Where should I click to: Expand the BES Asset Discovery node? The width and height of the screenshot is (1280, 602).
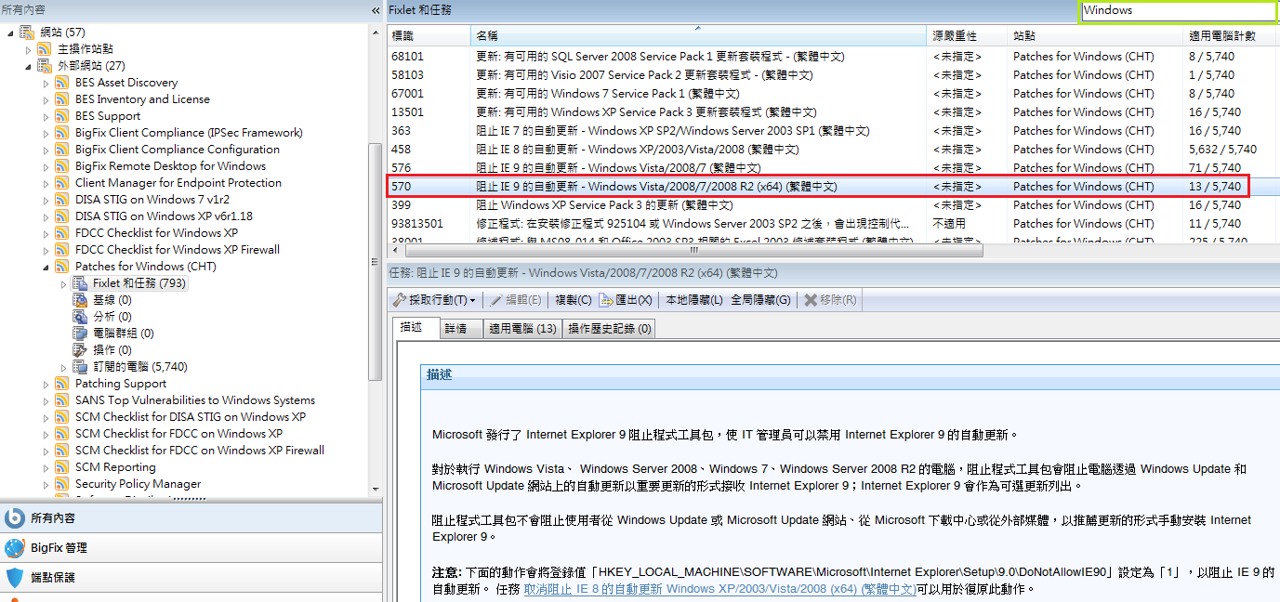[46, 83]
